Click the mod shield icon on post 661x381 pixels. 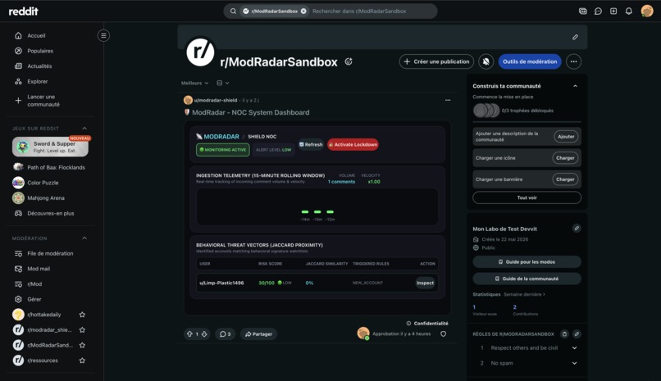click(443, 333)
